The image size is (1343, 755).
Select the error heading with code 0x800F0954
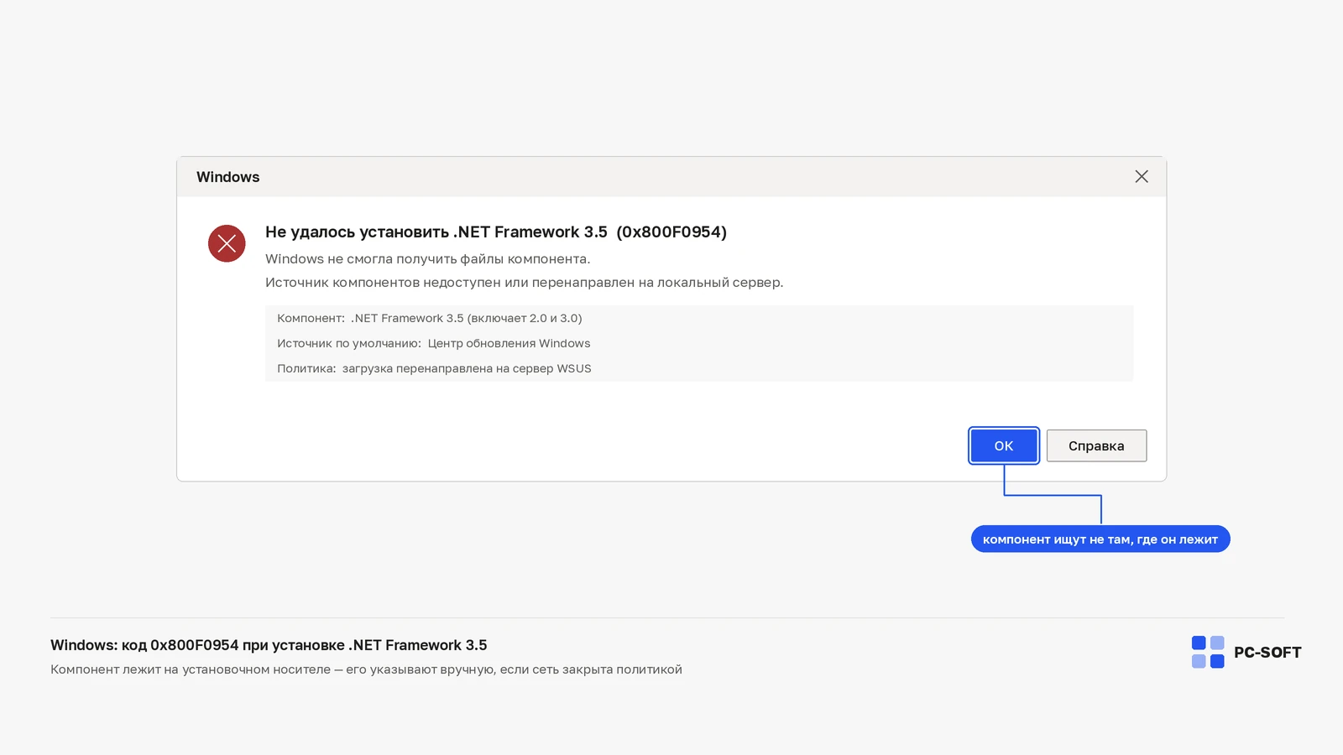(x=496, y=232)
